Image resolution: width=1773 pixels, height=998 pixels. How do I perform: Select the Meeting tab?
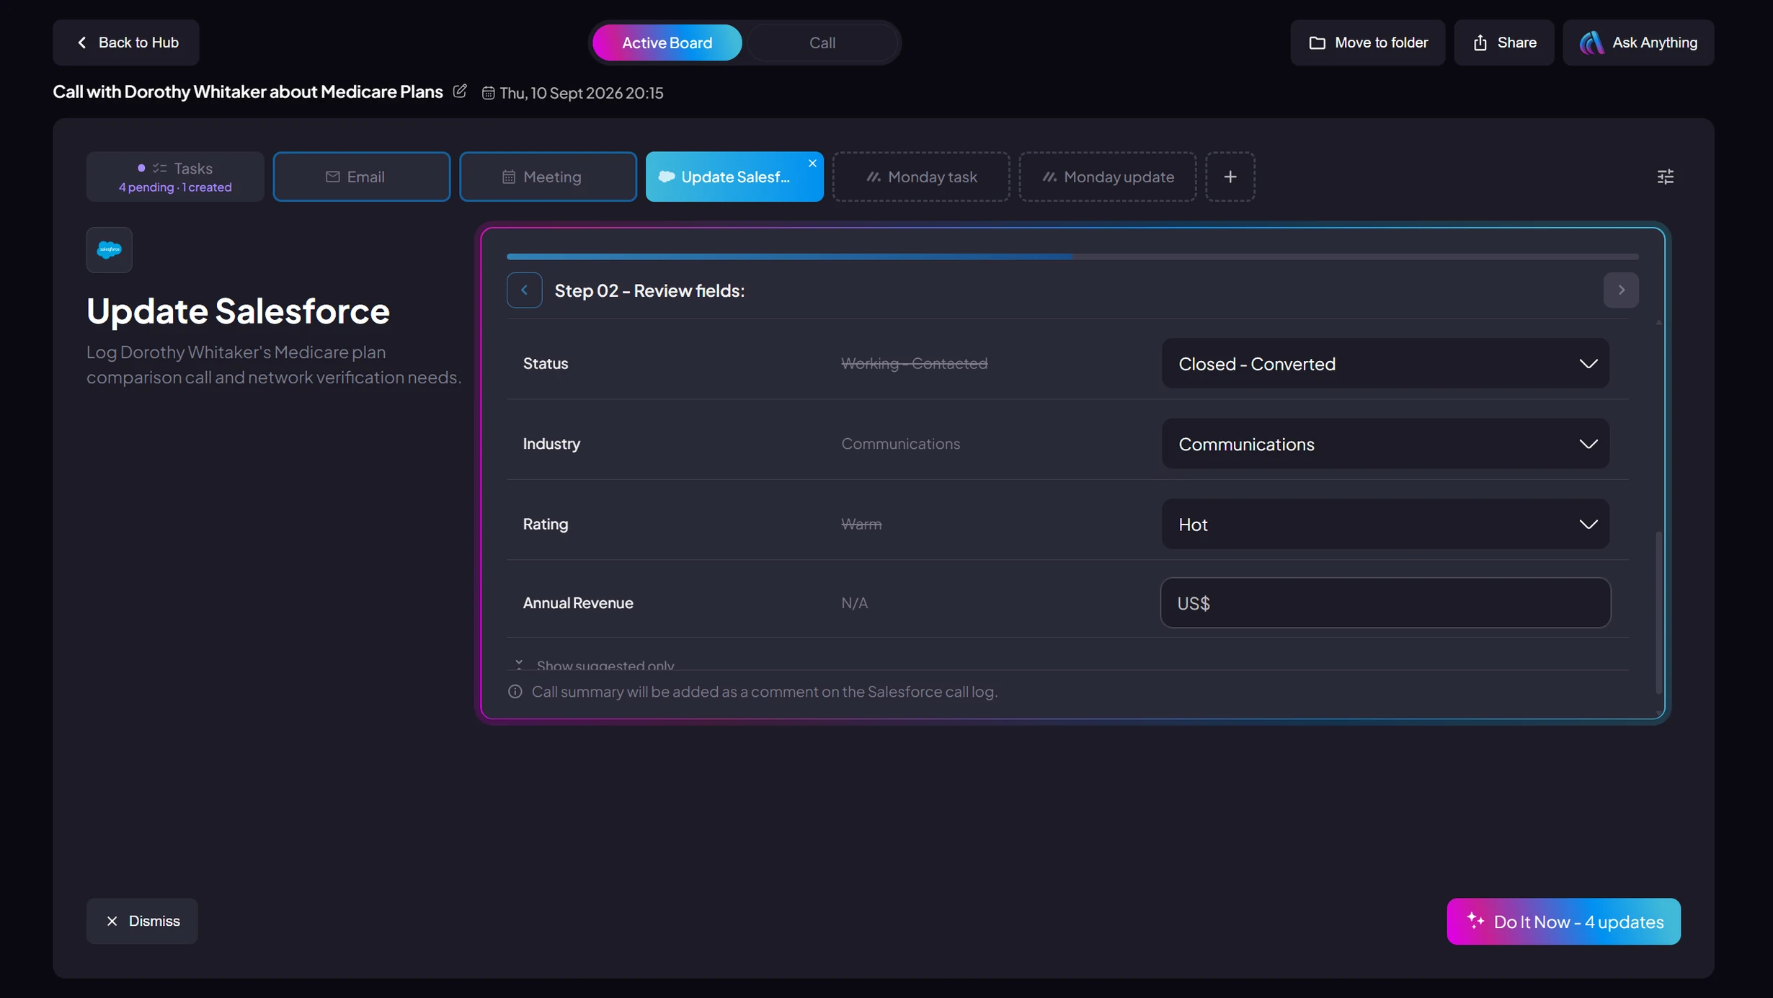(x=548, y=177)
